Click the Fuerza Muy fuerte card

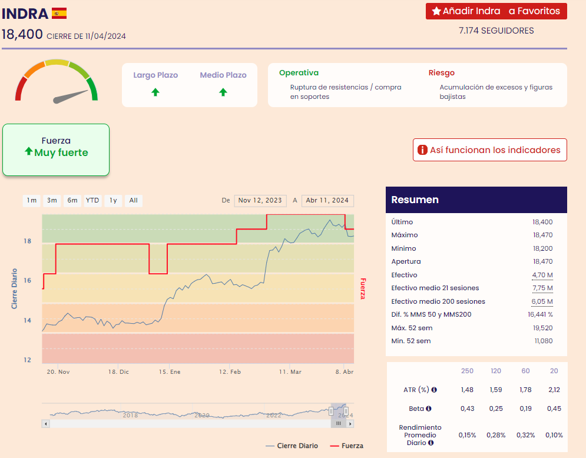(x=56, y=150)
